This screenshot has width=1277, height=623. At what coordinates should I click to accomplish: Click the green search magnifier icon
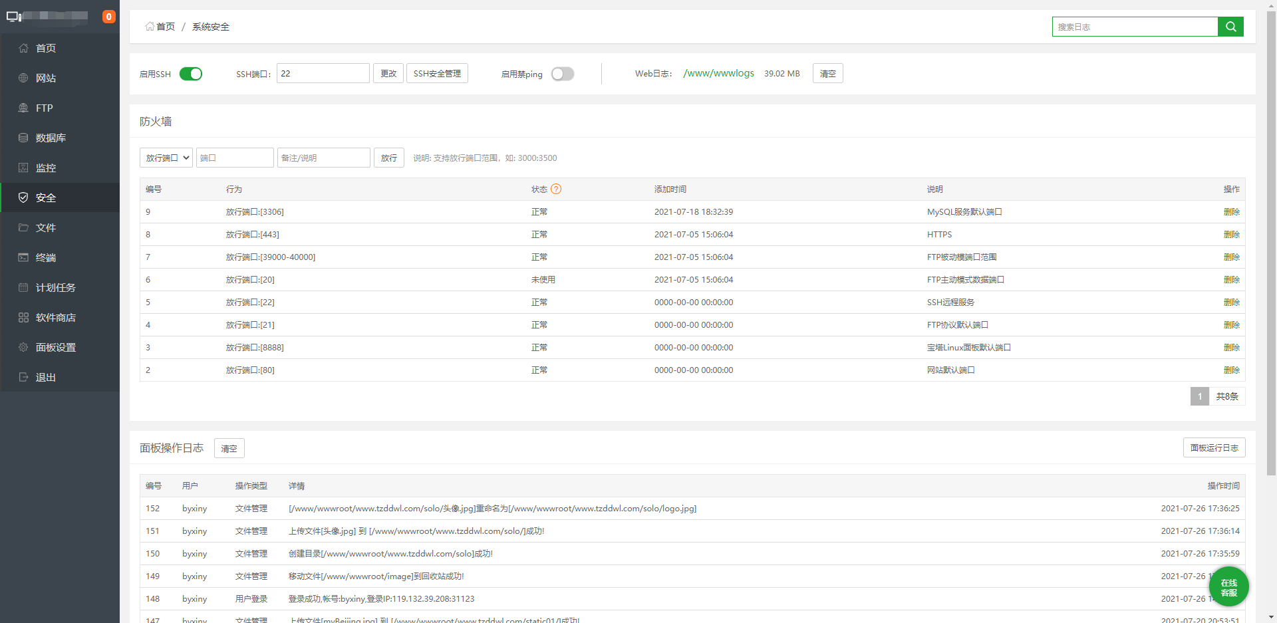1230,27
